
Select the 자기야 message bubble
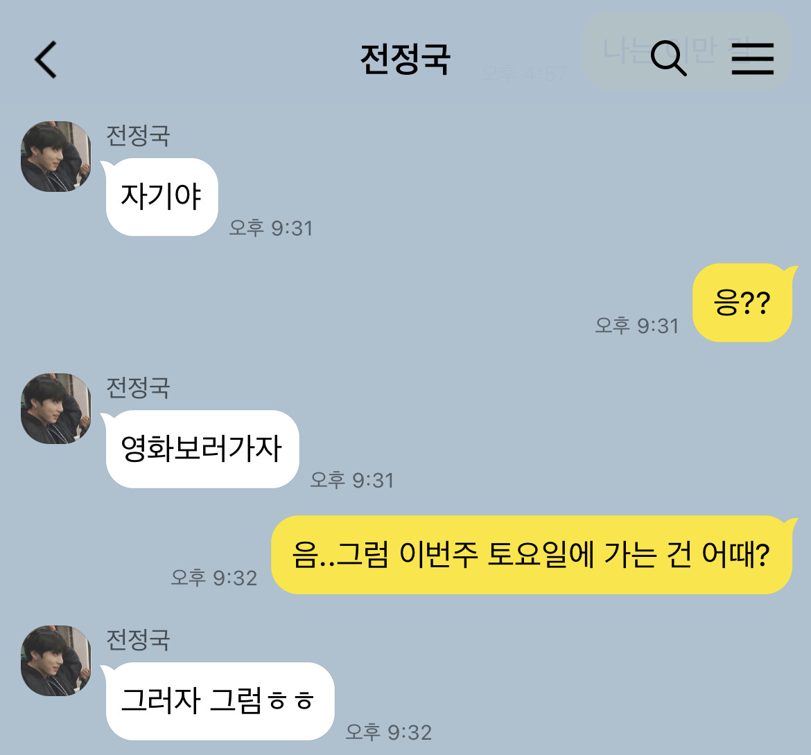(160, 197)
